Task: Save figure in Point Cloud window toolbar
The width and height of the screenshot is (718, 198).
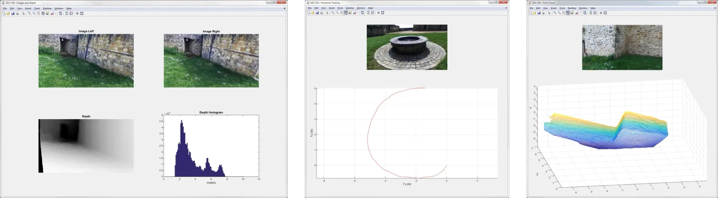Action: [539, 13]
